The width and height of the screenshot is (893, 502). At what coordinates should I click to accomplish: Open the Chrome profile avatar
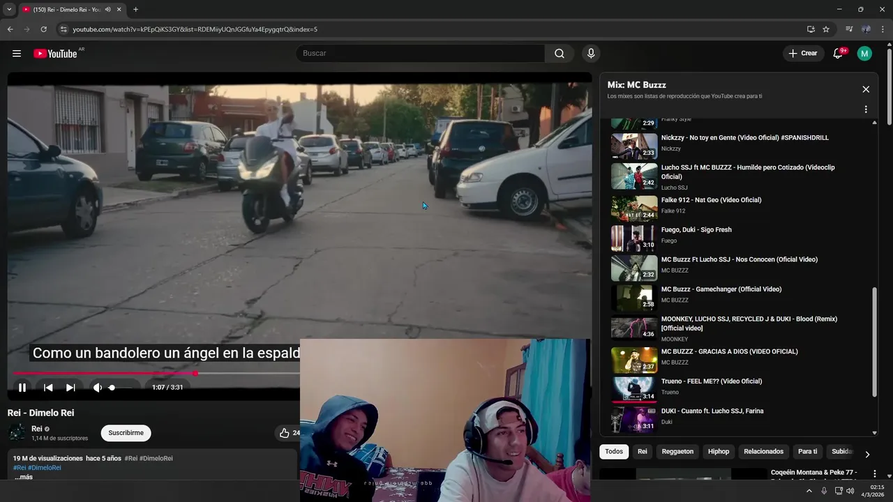[866, 29]
